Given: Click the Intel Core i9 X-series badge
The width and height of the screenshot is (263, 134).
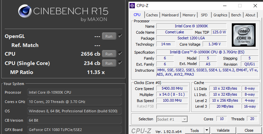Looking at the screenshot, I should [244, 35].
